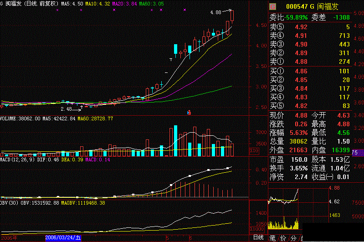Click the 买① price 4.86 row
The image size is (364, 242).
[310, 71]
